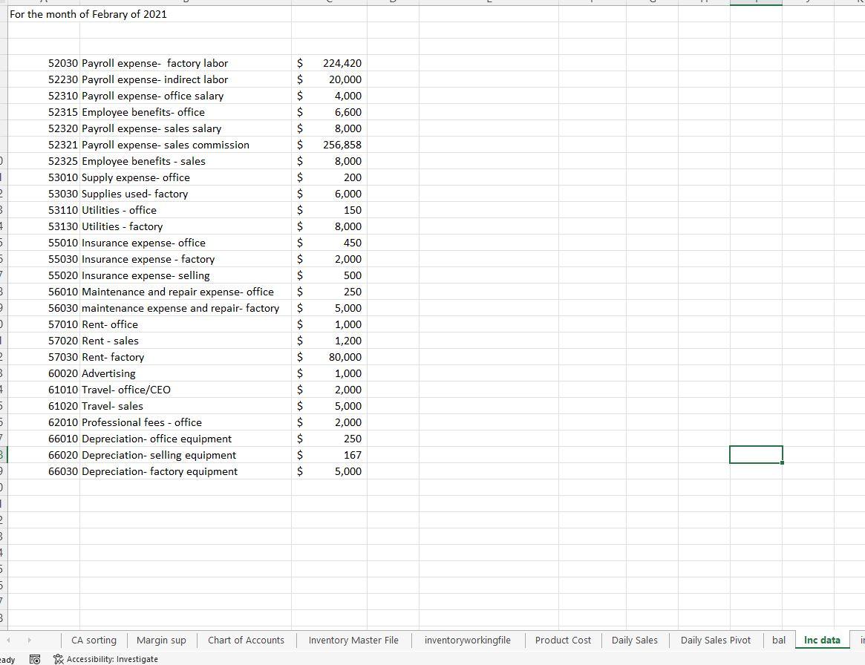This screenshot has width=865, height=665.
Task: Open the Daily Sales Pivot sheet
Action: 715,640
